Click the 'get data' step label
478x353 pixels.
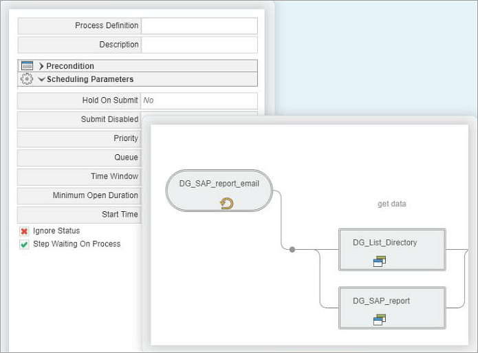click(392, 204)
